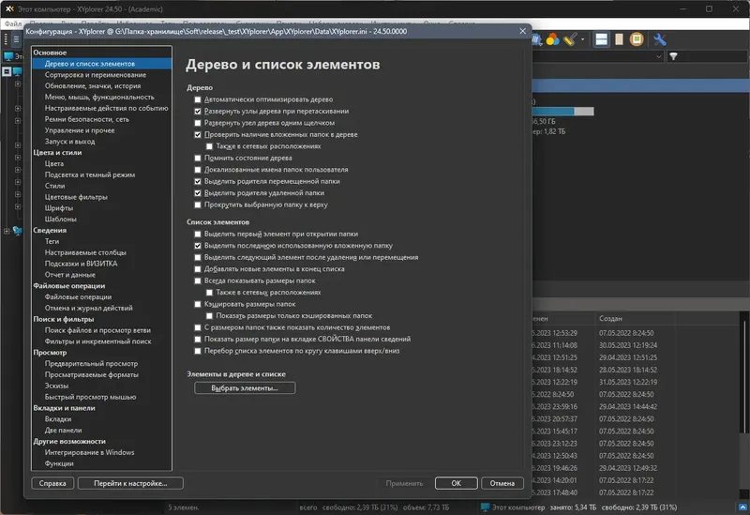Click the root computer icon in tree
750x515 pixels.
pos(17,71)
